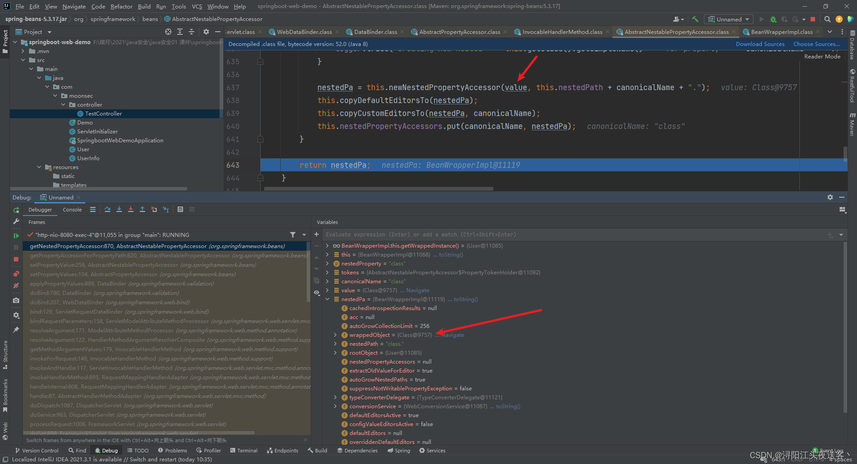Open InvocableHandlerMethod.class tab
This screenshot has height=464, width=857.
point(562,32)
